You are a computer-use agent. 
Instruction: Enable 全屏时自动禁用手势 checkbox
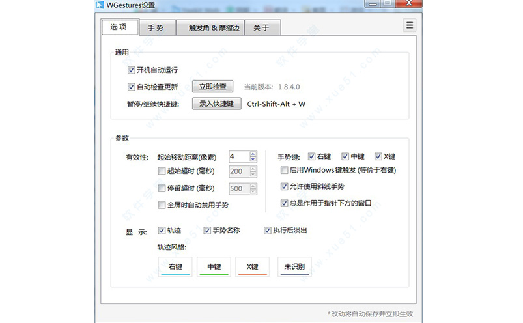(162, 205)
